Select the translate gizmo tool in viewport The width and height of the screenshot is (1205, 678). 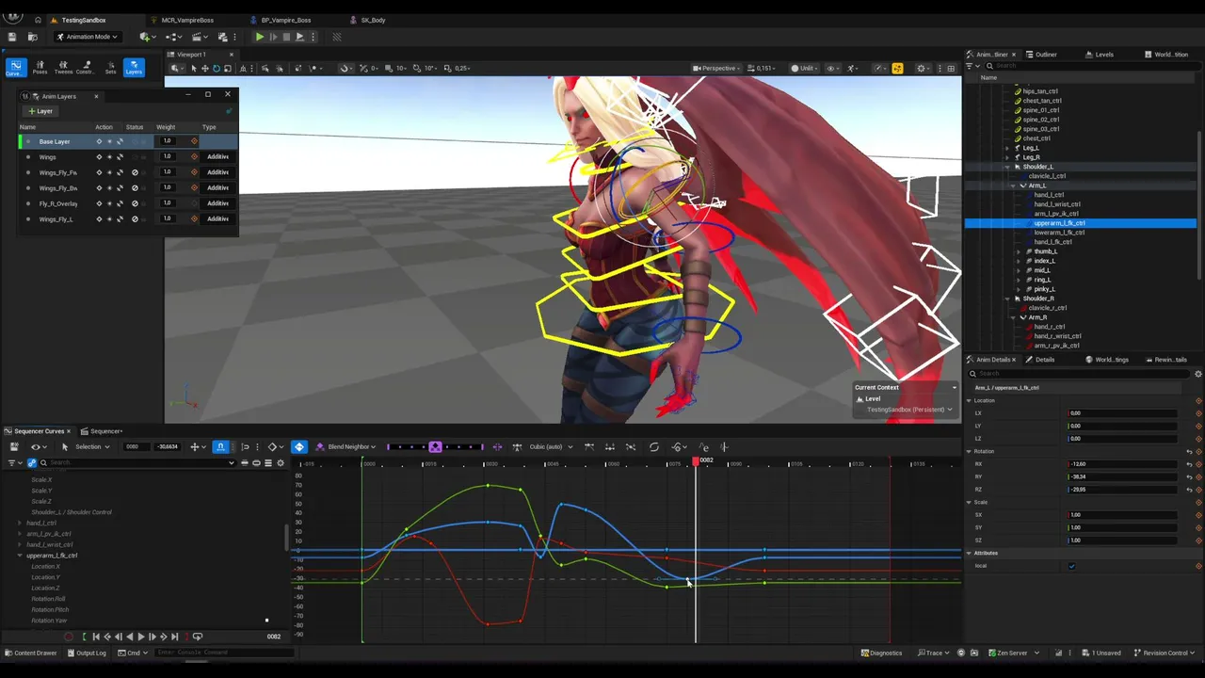(205, 68)
